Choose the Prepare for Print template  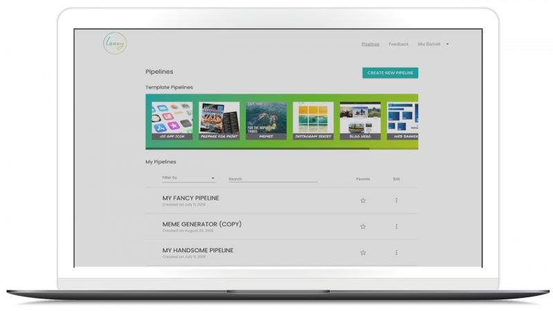219,120
